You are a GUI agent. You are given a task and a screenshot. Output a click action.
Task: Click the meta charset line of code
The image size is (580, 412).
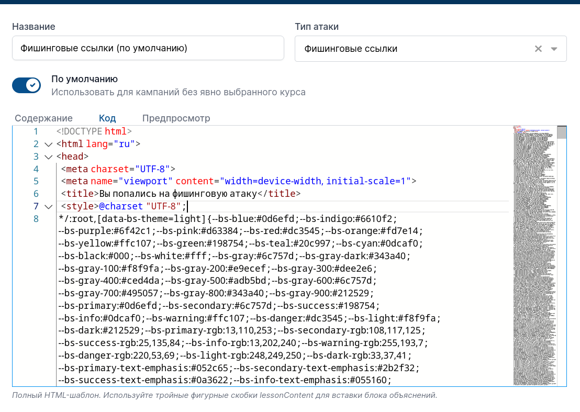(118, 169)
